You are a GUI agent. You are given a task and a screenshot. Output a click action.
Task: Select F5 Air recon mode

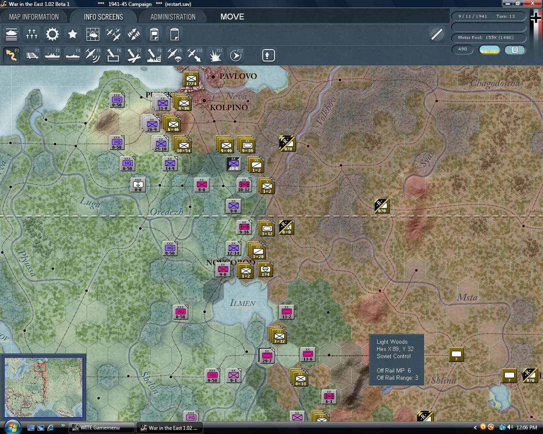[x=93, y=55]
